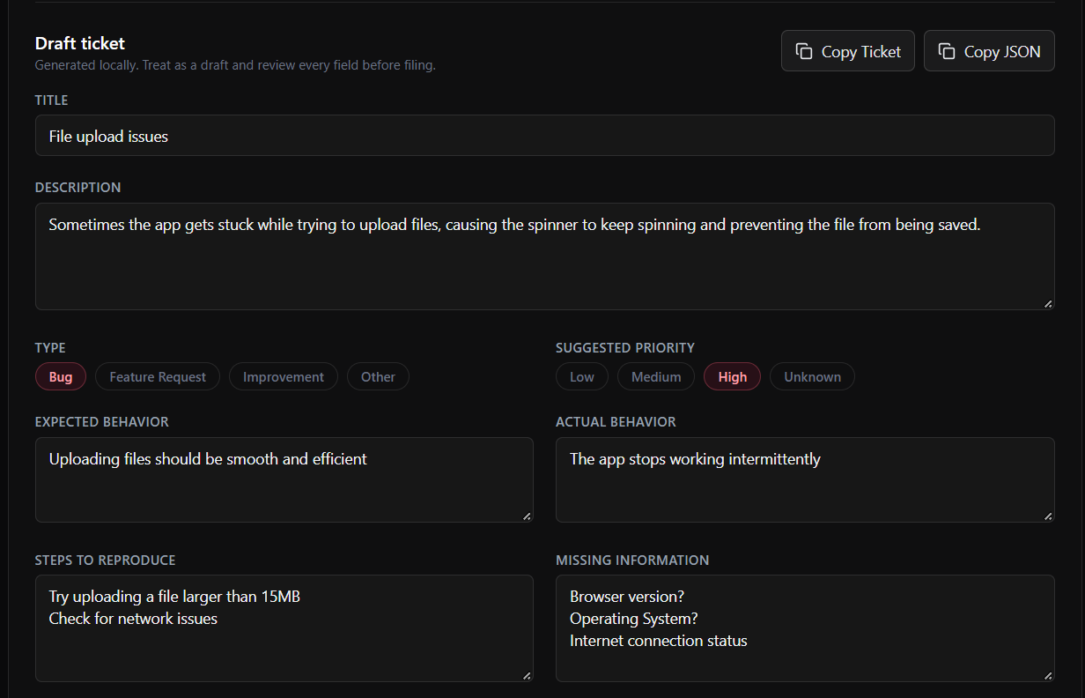Edit the Actual Behavior text box
The height and width of the screenshot is (698, 1085).
(x=805, y=479)
